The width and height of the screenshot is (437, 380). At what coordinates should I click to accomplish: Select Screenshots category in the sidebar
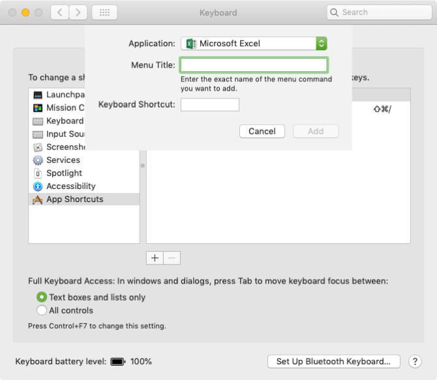(57, 147)
